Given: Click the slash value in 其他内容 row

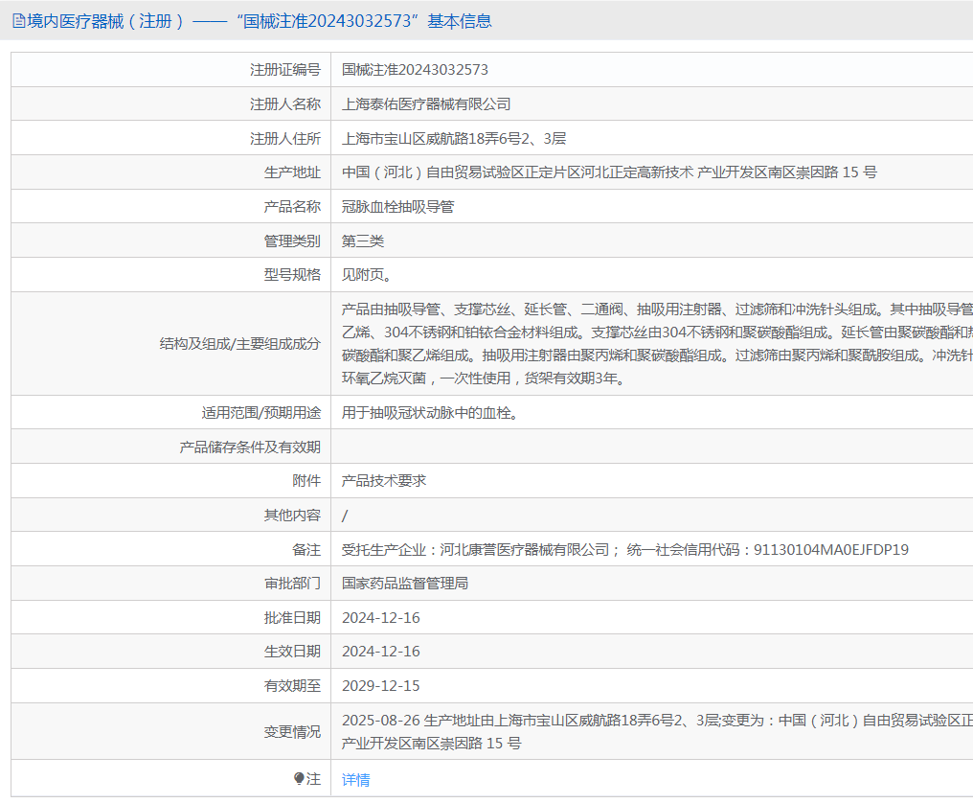Looking at the screenshot, I should click(345, 516).
